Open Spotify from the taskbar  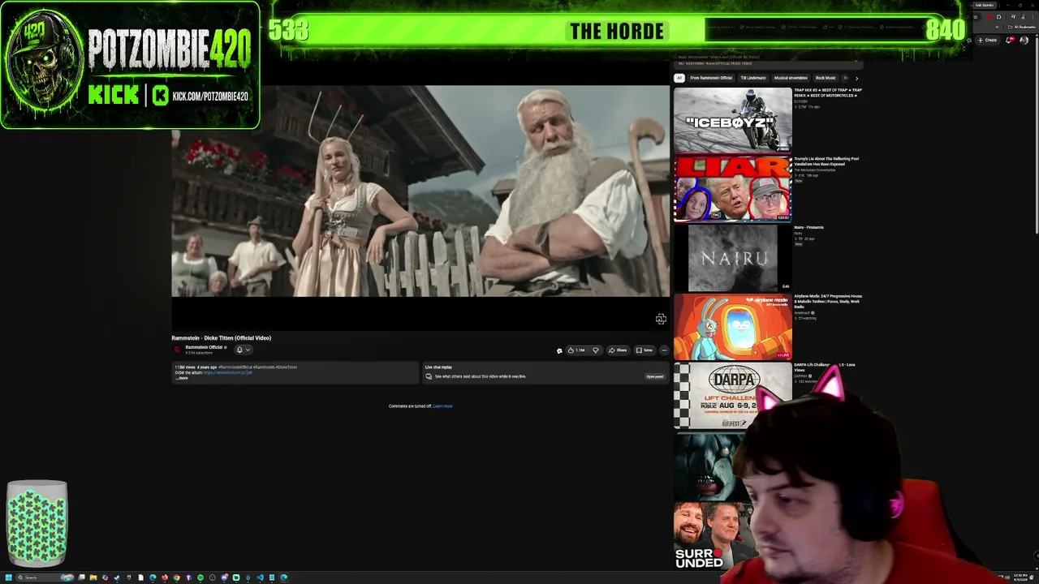point(200,578)
